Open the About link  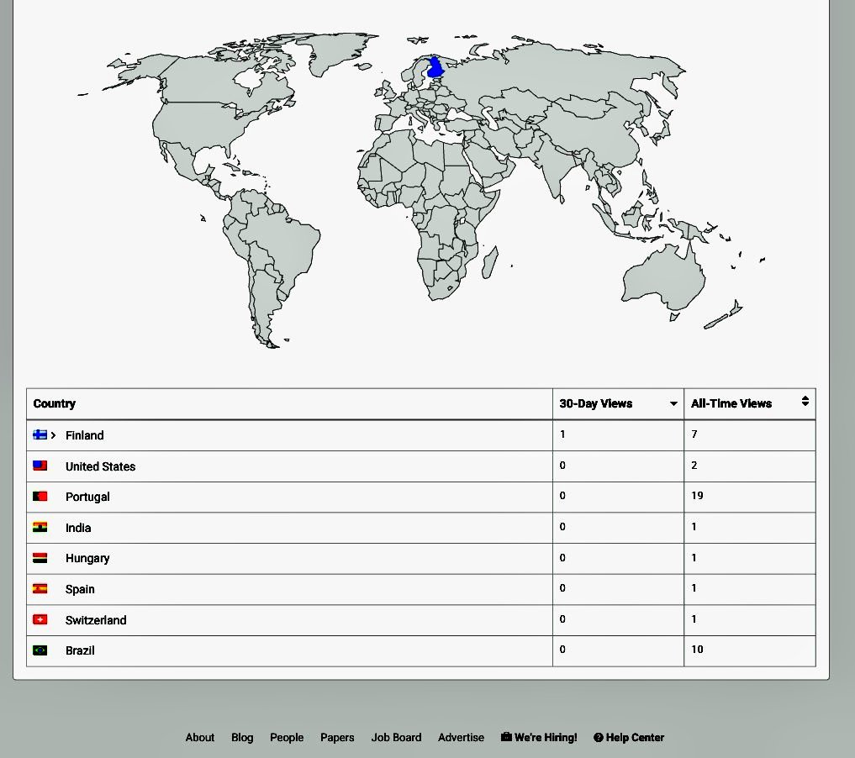(x=199, y=737)
